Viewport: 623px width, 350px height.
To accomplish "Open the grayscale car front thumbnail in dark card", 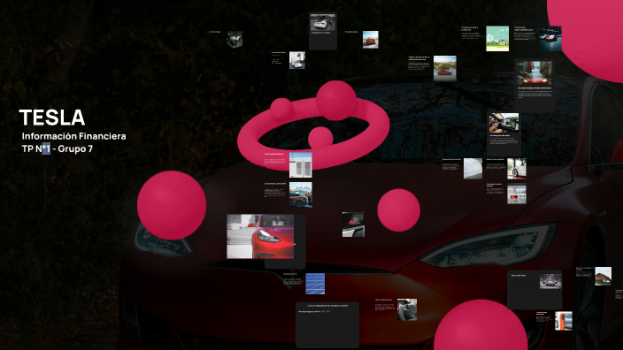I will [550, 281].
